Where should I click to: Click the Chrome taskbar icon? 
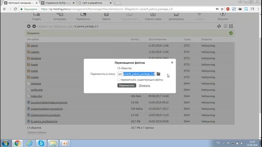pyautogui.click(x=17, y=143)
